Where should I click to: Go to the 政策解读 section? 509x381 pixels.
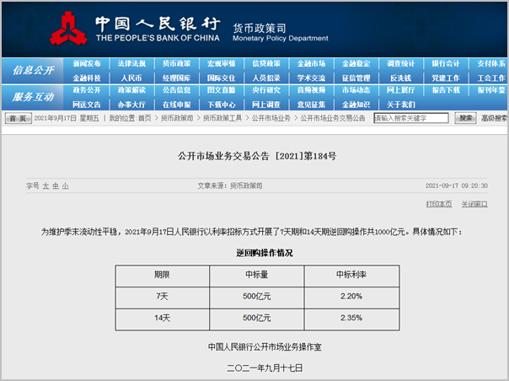tap(131, 90)
